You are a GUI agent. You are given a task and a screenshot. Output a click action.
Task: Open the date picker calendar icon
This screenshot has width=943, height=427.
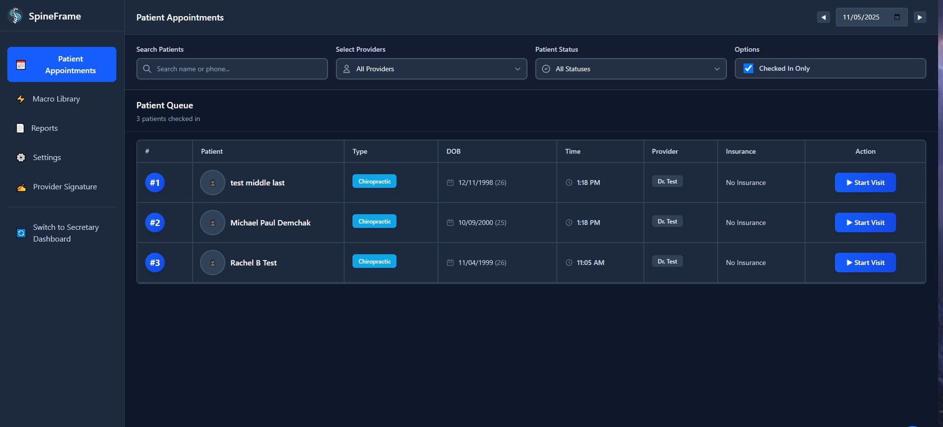(x=897, y=17)
